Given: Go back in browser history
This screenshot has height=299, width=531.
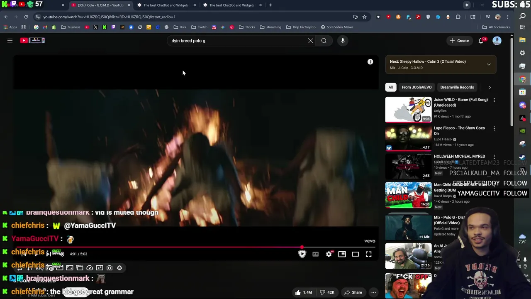Looking at the screenshot, I should coord(6,17).
